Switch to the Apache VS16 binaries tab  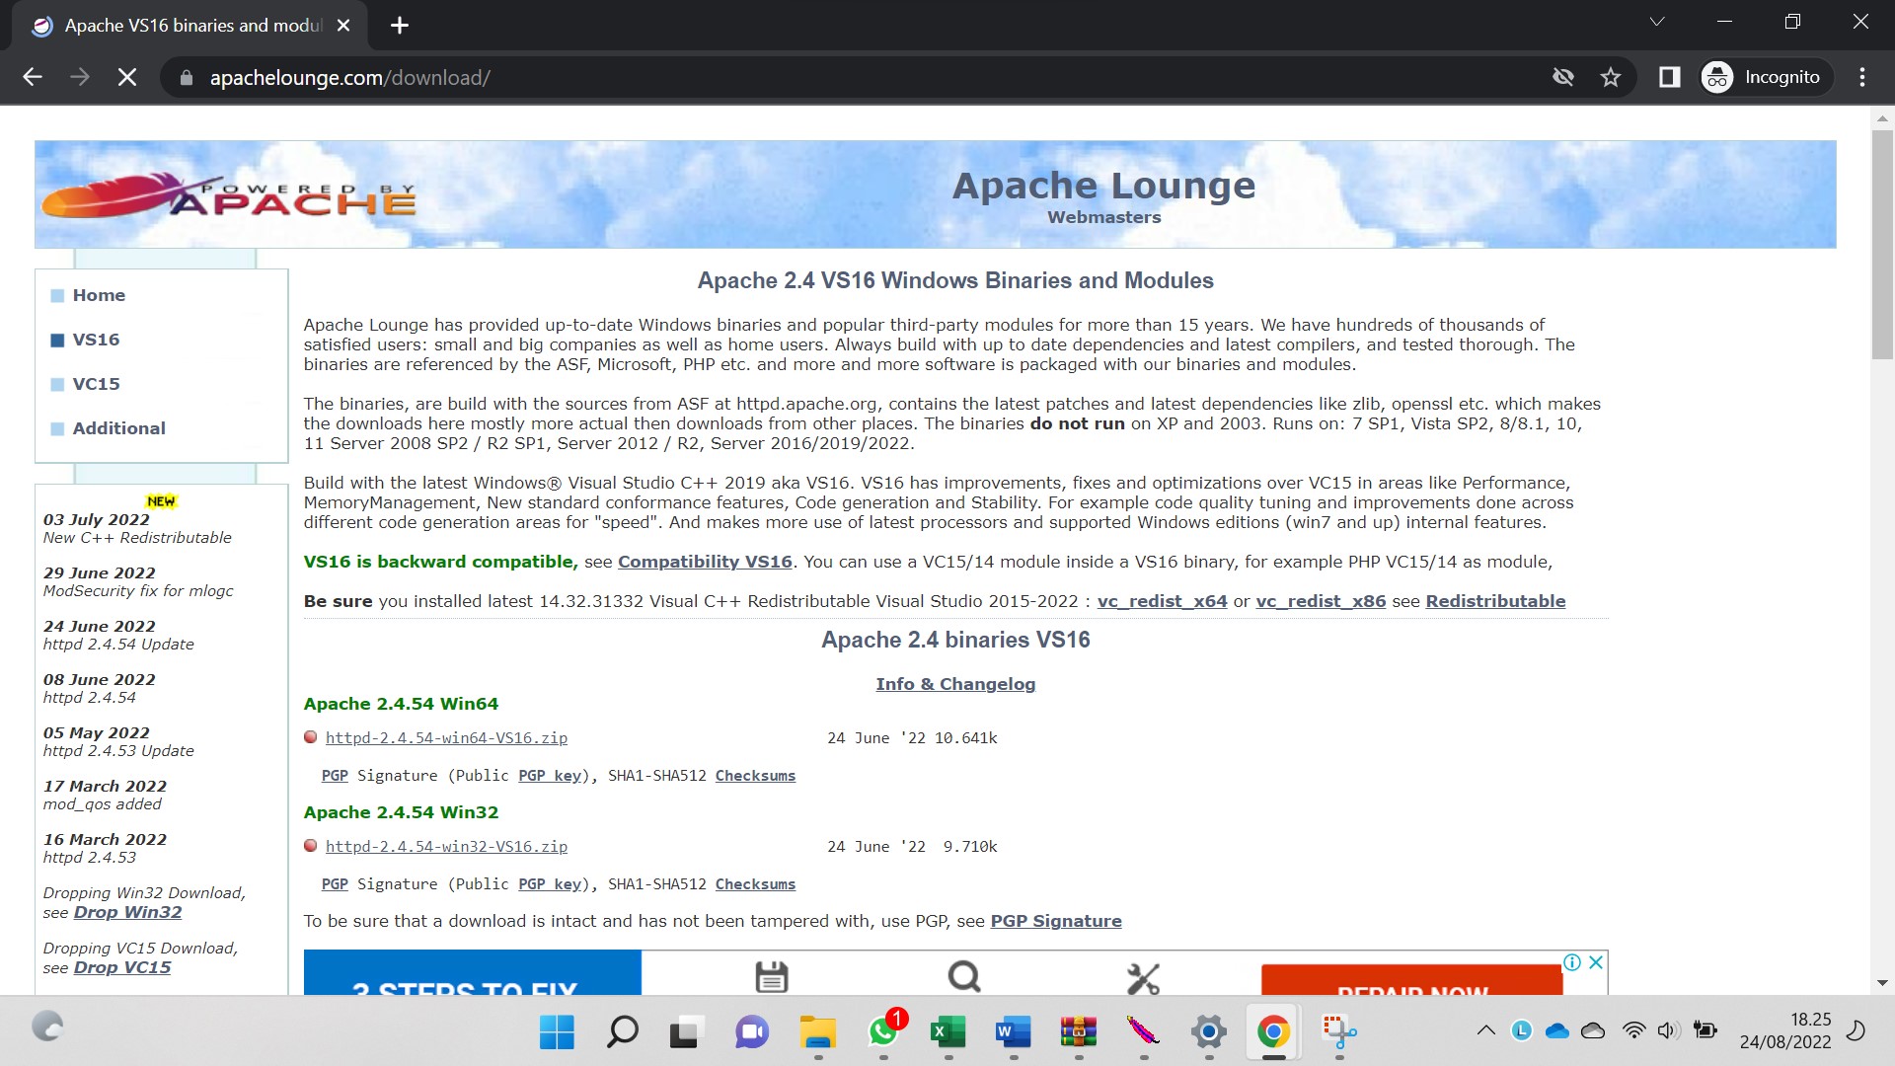(x=188, y=26)
